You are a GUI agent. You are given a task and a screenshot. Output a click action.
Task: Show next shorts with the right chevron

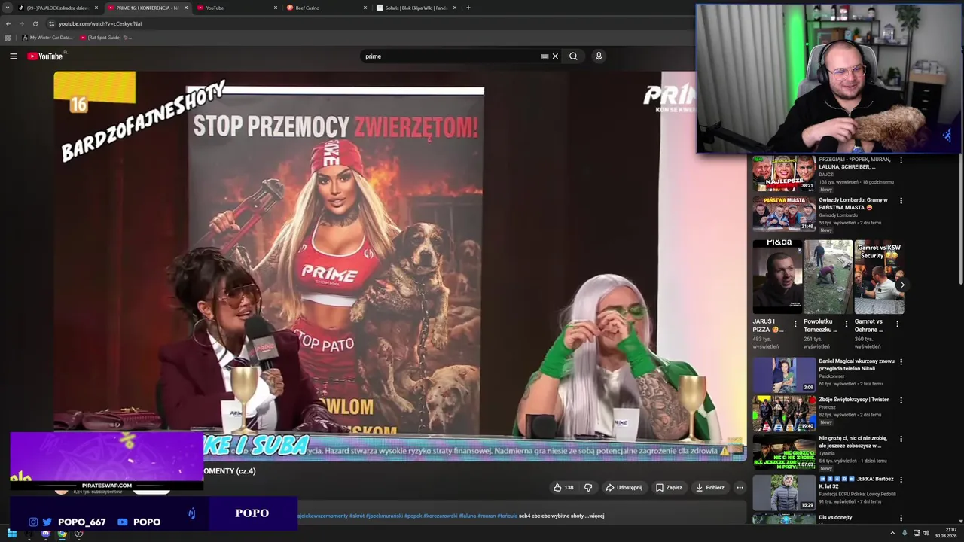[x=902, y=285]
